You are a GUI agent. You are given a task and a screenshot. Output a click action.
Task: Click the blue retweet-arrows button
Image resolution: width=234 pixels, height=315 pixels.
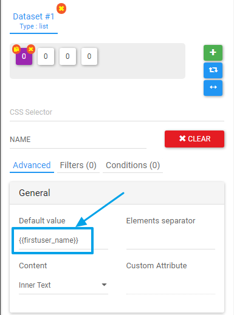tap(213, 70)
